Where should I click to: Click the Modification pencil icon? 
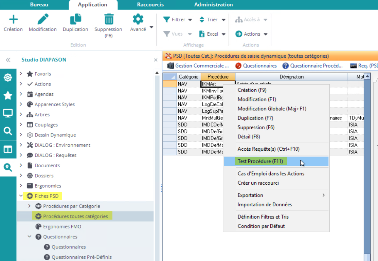click(x=43, y=19)
